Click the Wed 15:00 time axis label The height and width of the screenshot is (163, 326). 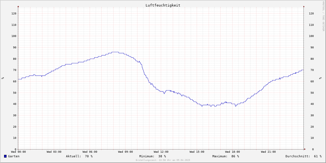(x=197, y=152)
